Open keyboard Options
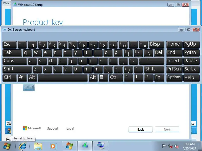 pos(174,78)
